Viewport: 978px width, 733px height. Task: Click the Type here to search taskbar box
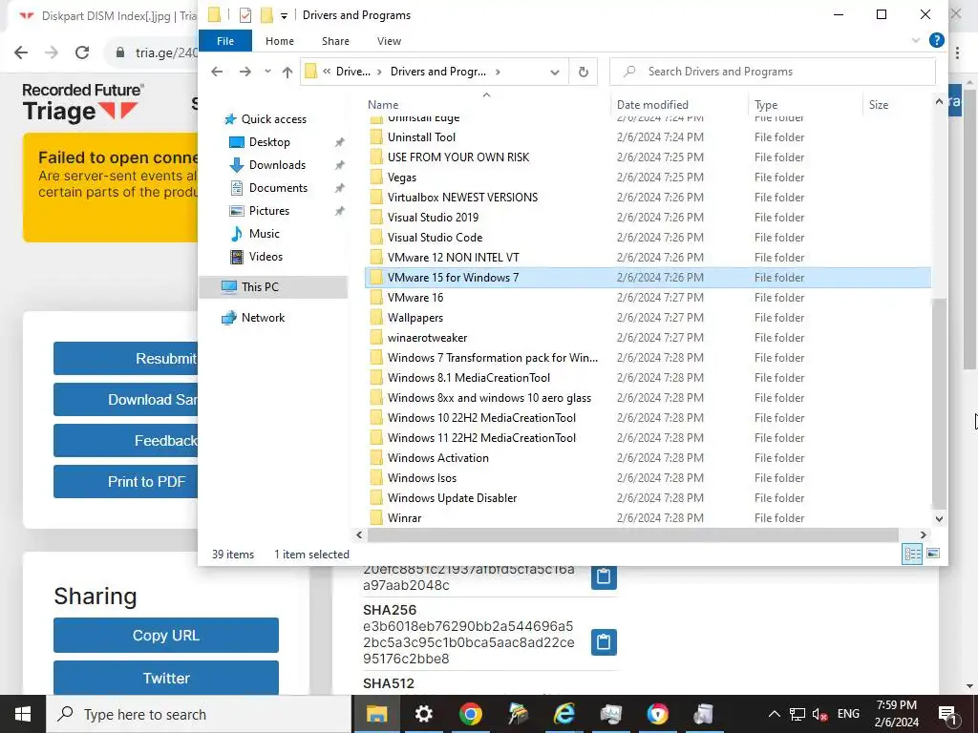(199, 714)
